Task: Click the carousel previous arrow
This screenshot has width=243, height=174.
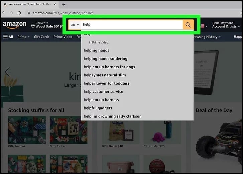Action: pyautogui.click(x=7, y=72)
